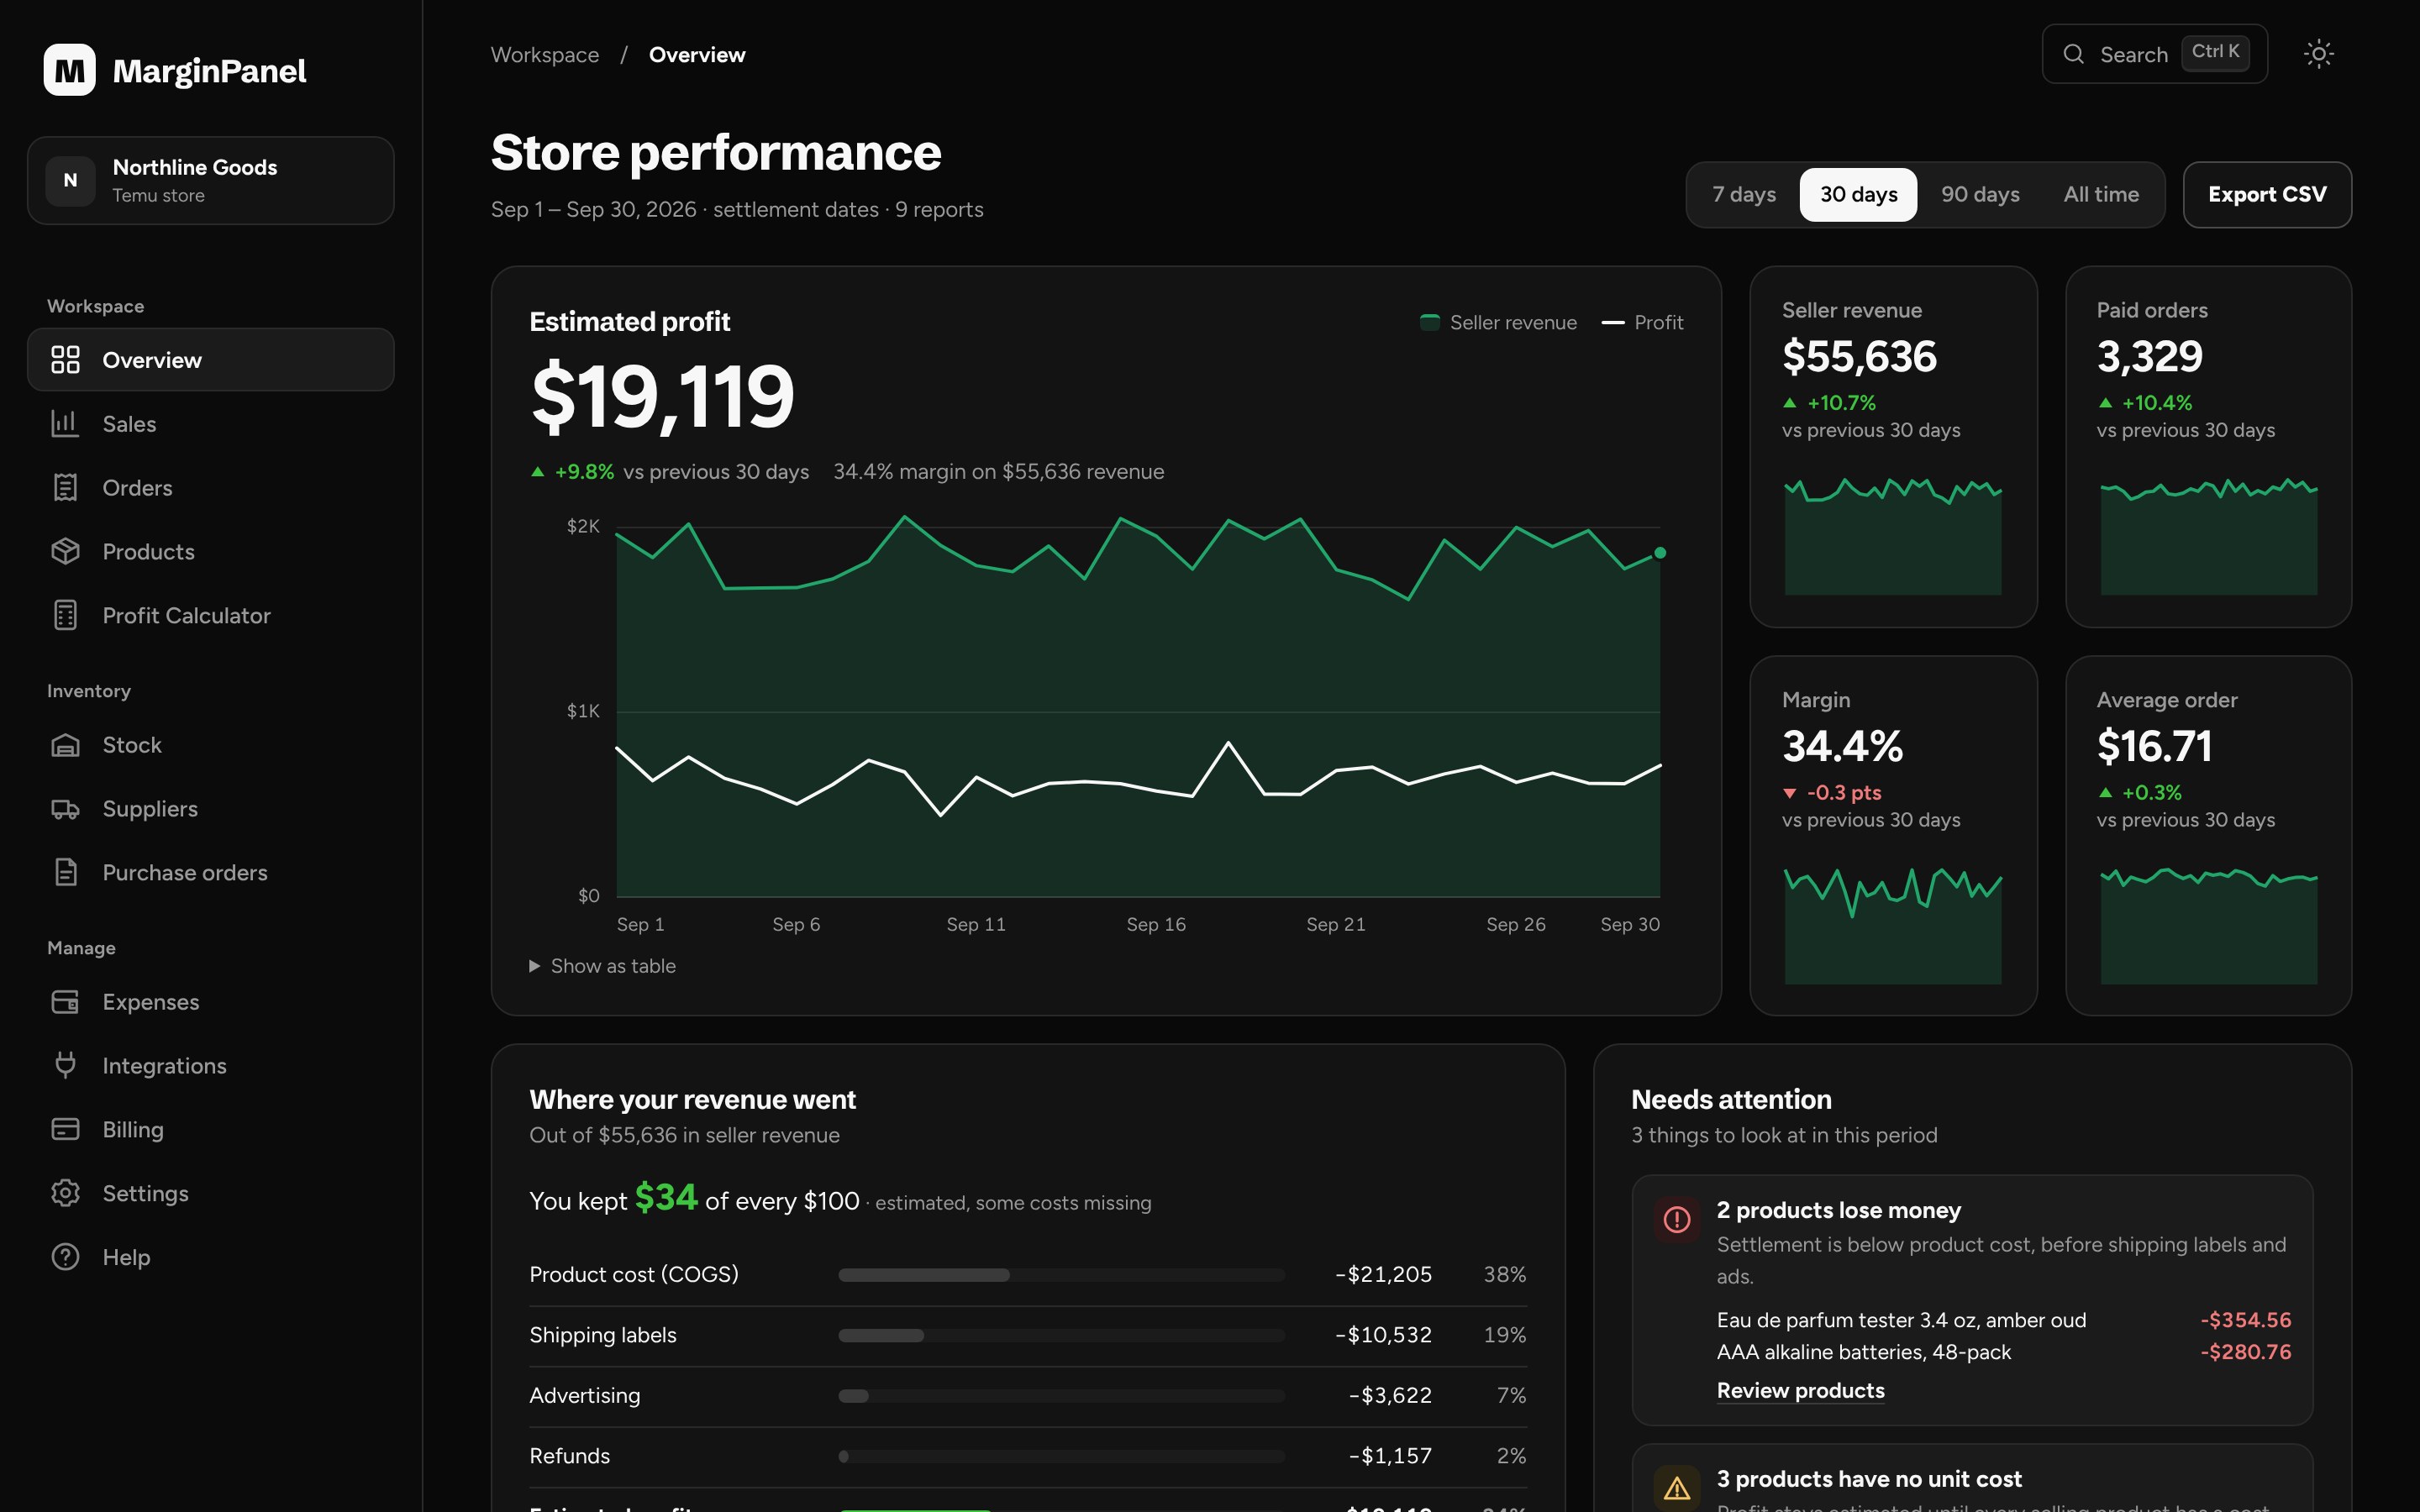The width and height of the screenshot is (2420, 1512).
Task: Click the Expenses wallet icon
Action: tap(65, 1002)
